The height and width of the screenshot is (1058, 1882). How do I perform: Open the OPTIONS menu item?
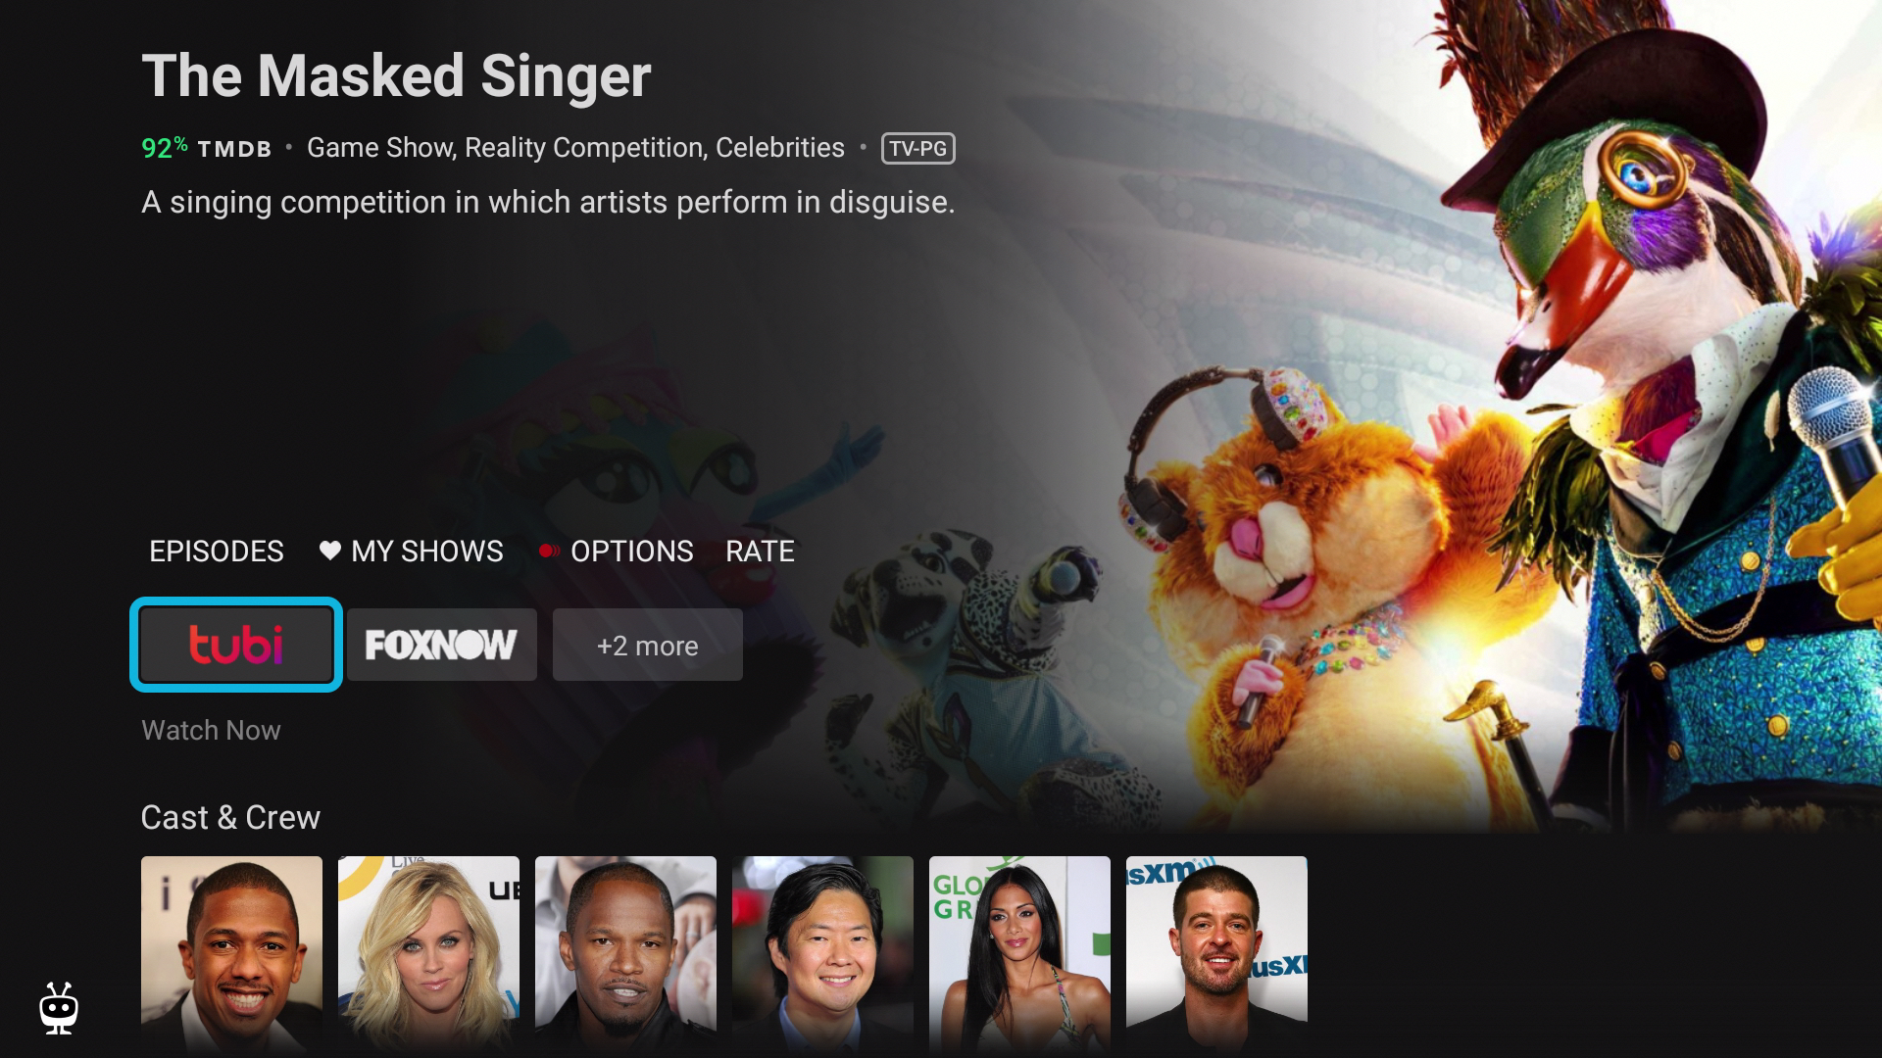(632, 552)
